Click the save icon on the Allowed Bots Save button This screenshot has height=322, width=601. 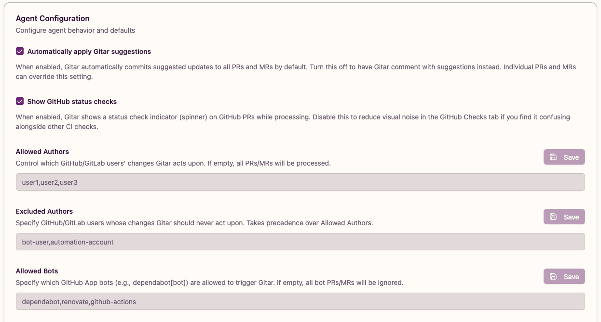[x=553, y=276]
